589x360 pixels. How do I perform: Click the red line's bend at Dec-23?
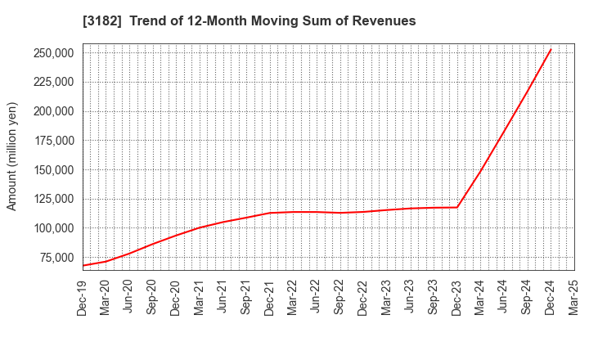pos(457,208)
